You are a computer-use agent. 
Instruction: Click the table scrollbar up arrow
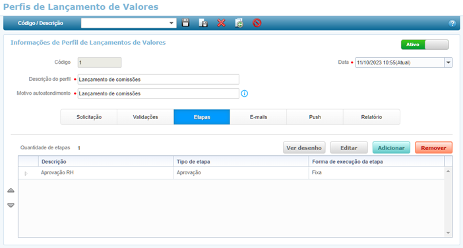[x=448, y=172]
